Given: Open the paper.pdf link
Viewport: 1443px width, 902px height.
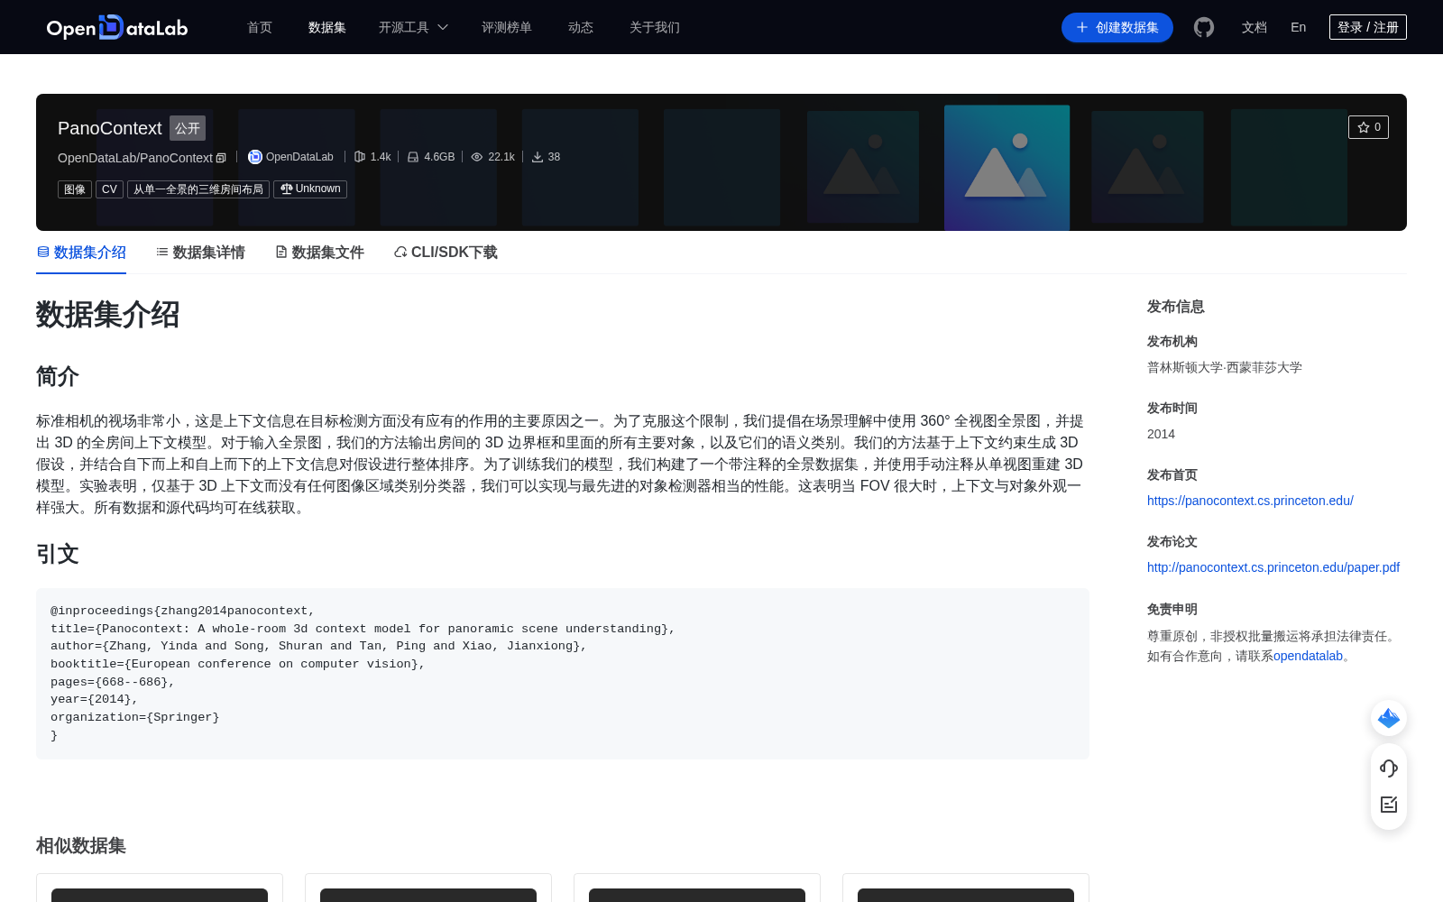Looking at the screenshot, I should (x=1273, y=567).
